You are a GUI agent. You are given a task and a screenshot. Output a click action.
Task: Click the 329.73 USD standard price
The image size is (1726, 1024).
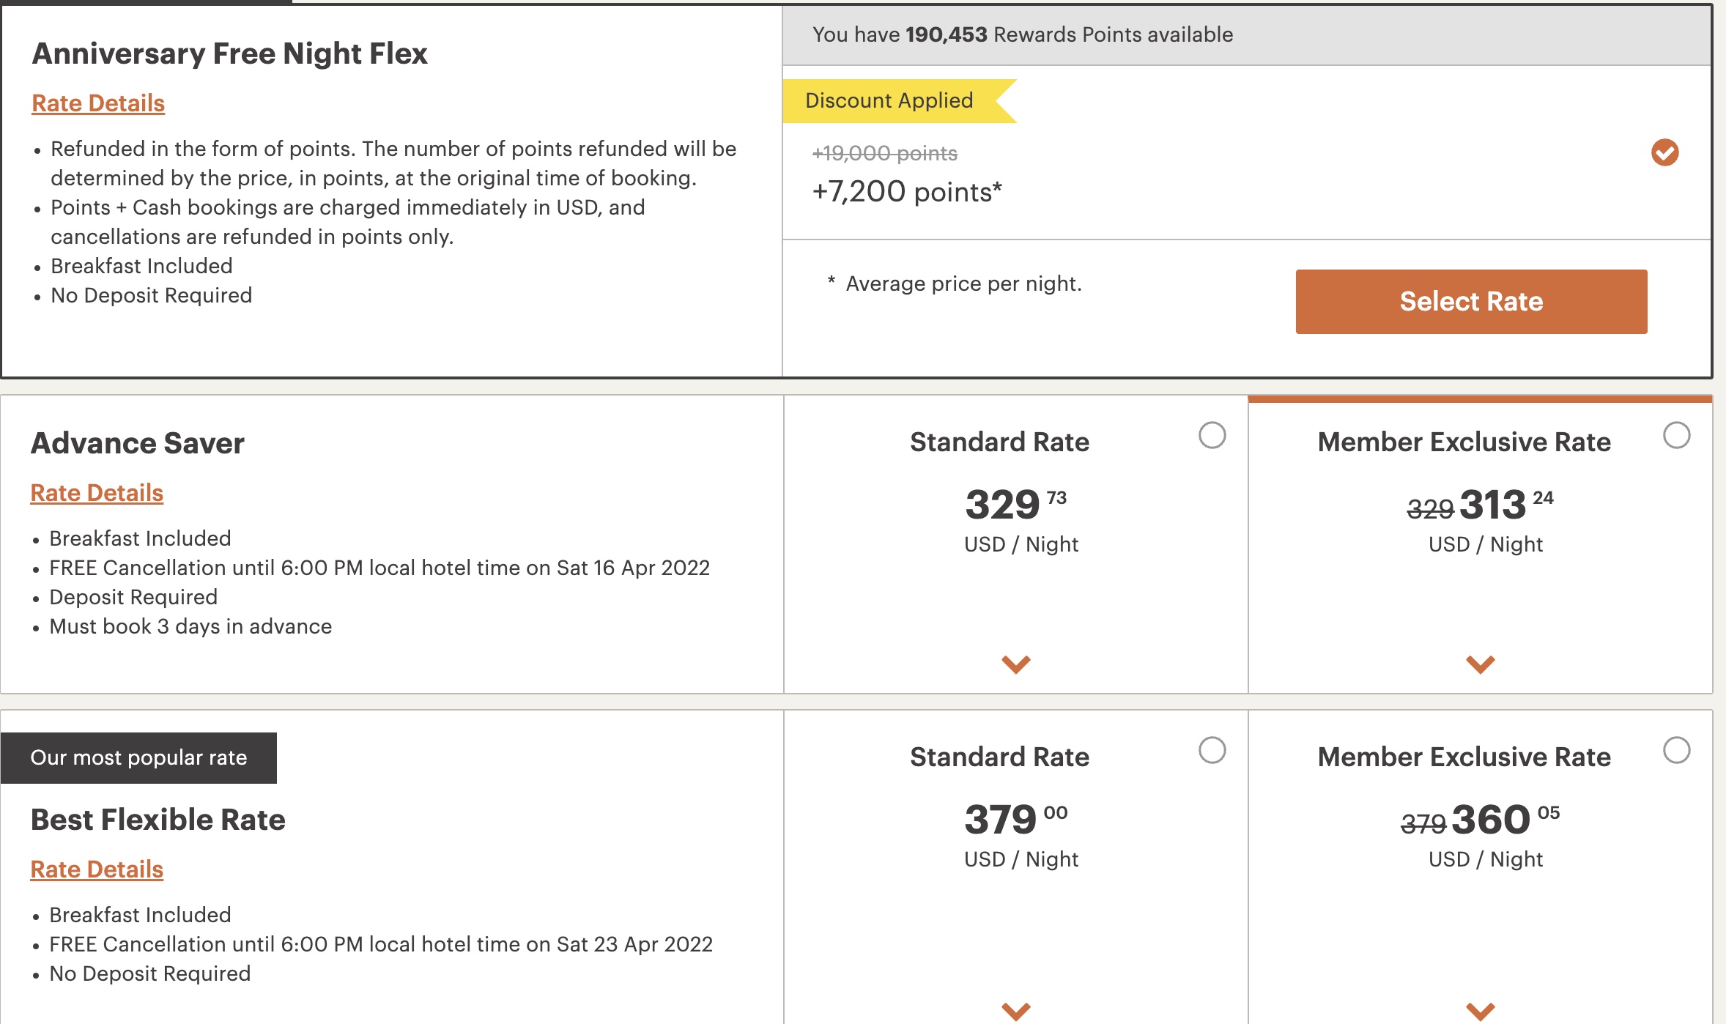point(1015,505)
